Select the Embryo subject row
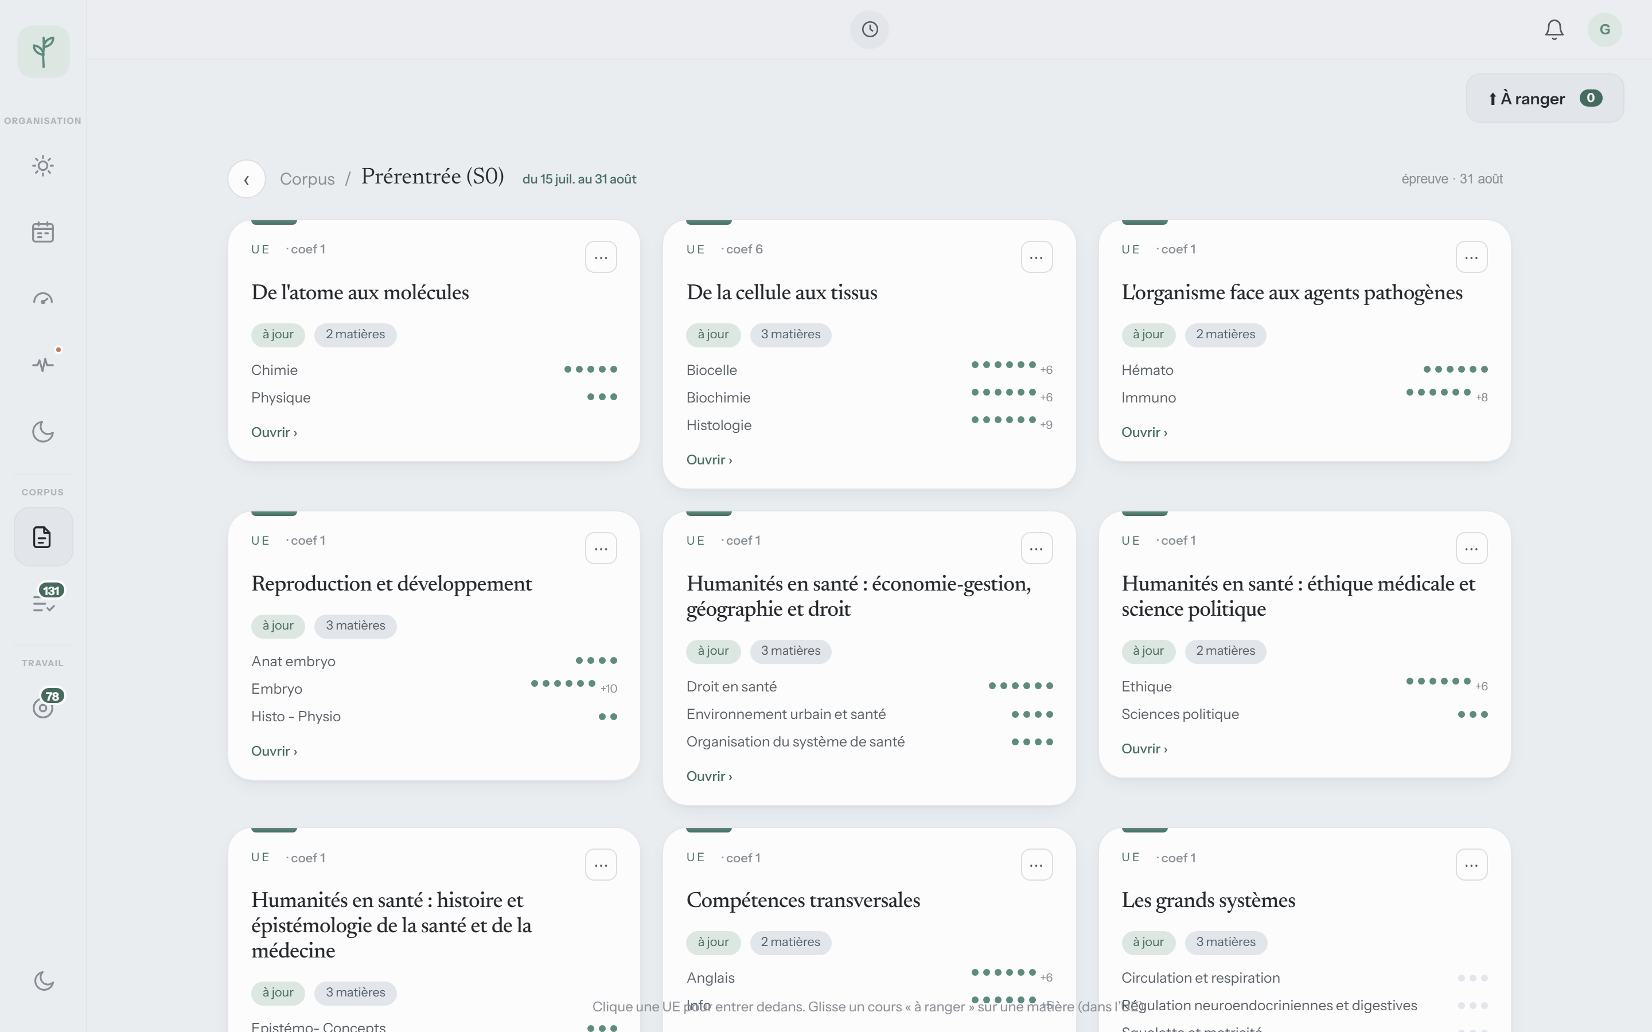This screenshot has height=1032, width=1652. click(434, 689)
